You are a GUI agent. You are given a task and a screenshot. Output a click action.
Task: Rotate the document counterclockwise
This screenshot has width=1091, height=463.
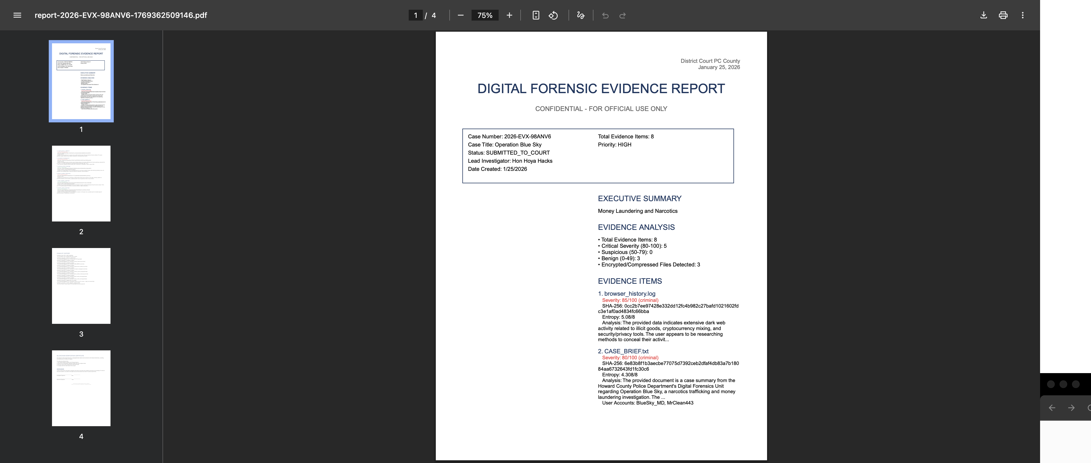pos(553,15)
